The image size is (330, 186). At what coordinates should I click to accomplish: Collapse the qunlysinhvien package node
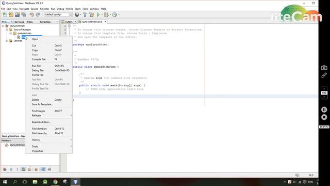[11, 33]
